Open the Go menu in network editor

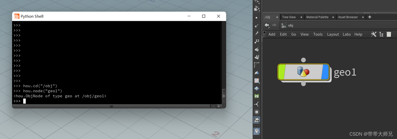[294, 34]
